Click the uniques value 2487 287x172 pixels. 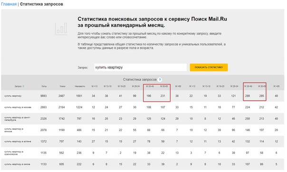(61, 96)
